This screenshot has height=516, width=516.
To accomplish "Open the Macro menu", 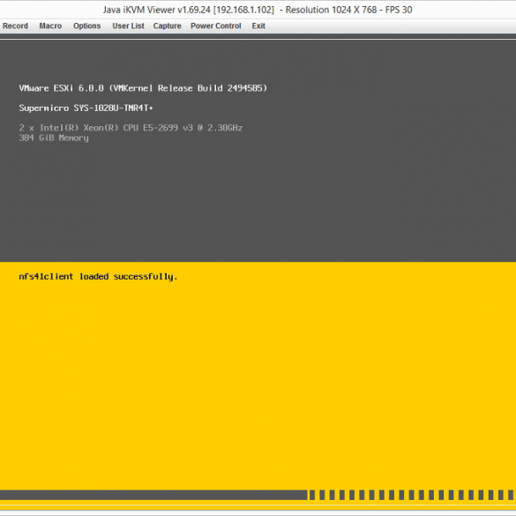I will [50, 26].
